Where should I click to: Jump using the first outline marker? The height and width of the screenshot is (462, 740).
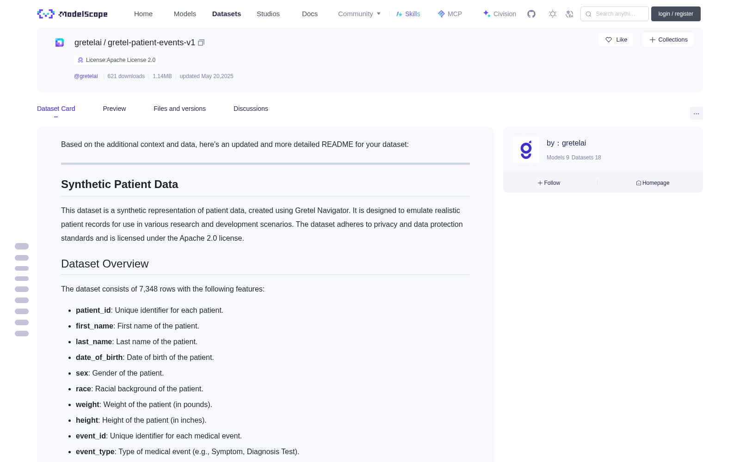22,246
